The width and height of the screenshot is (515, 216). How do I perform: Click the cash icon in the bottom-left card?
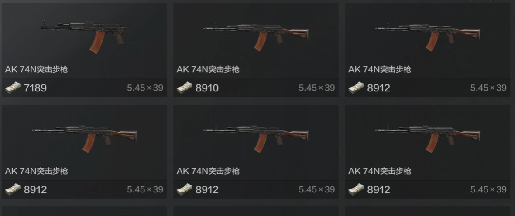coord(13,189)
